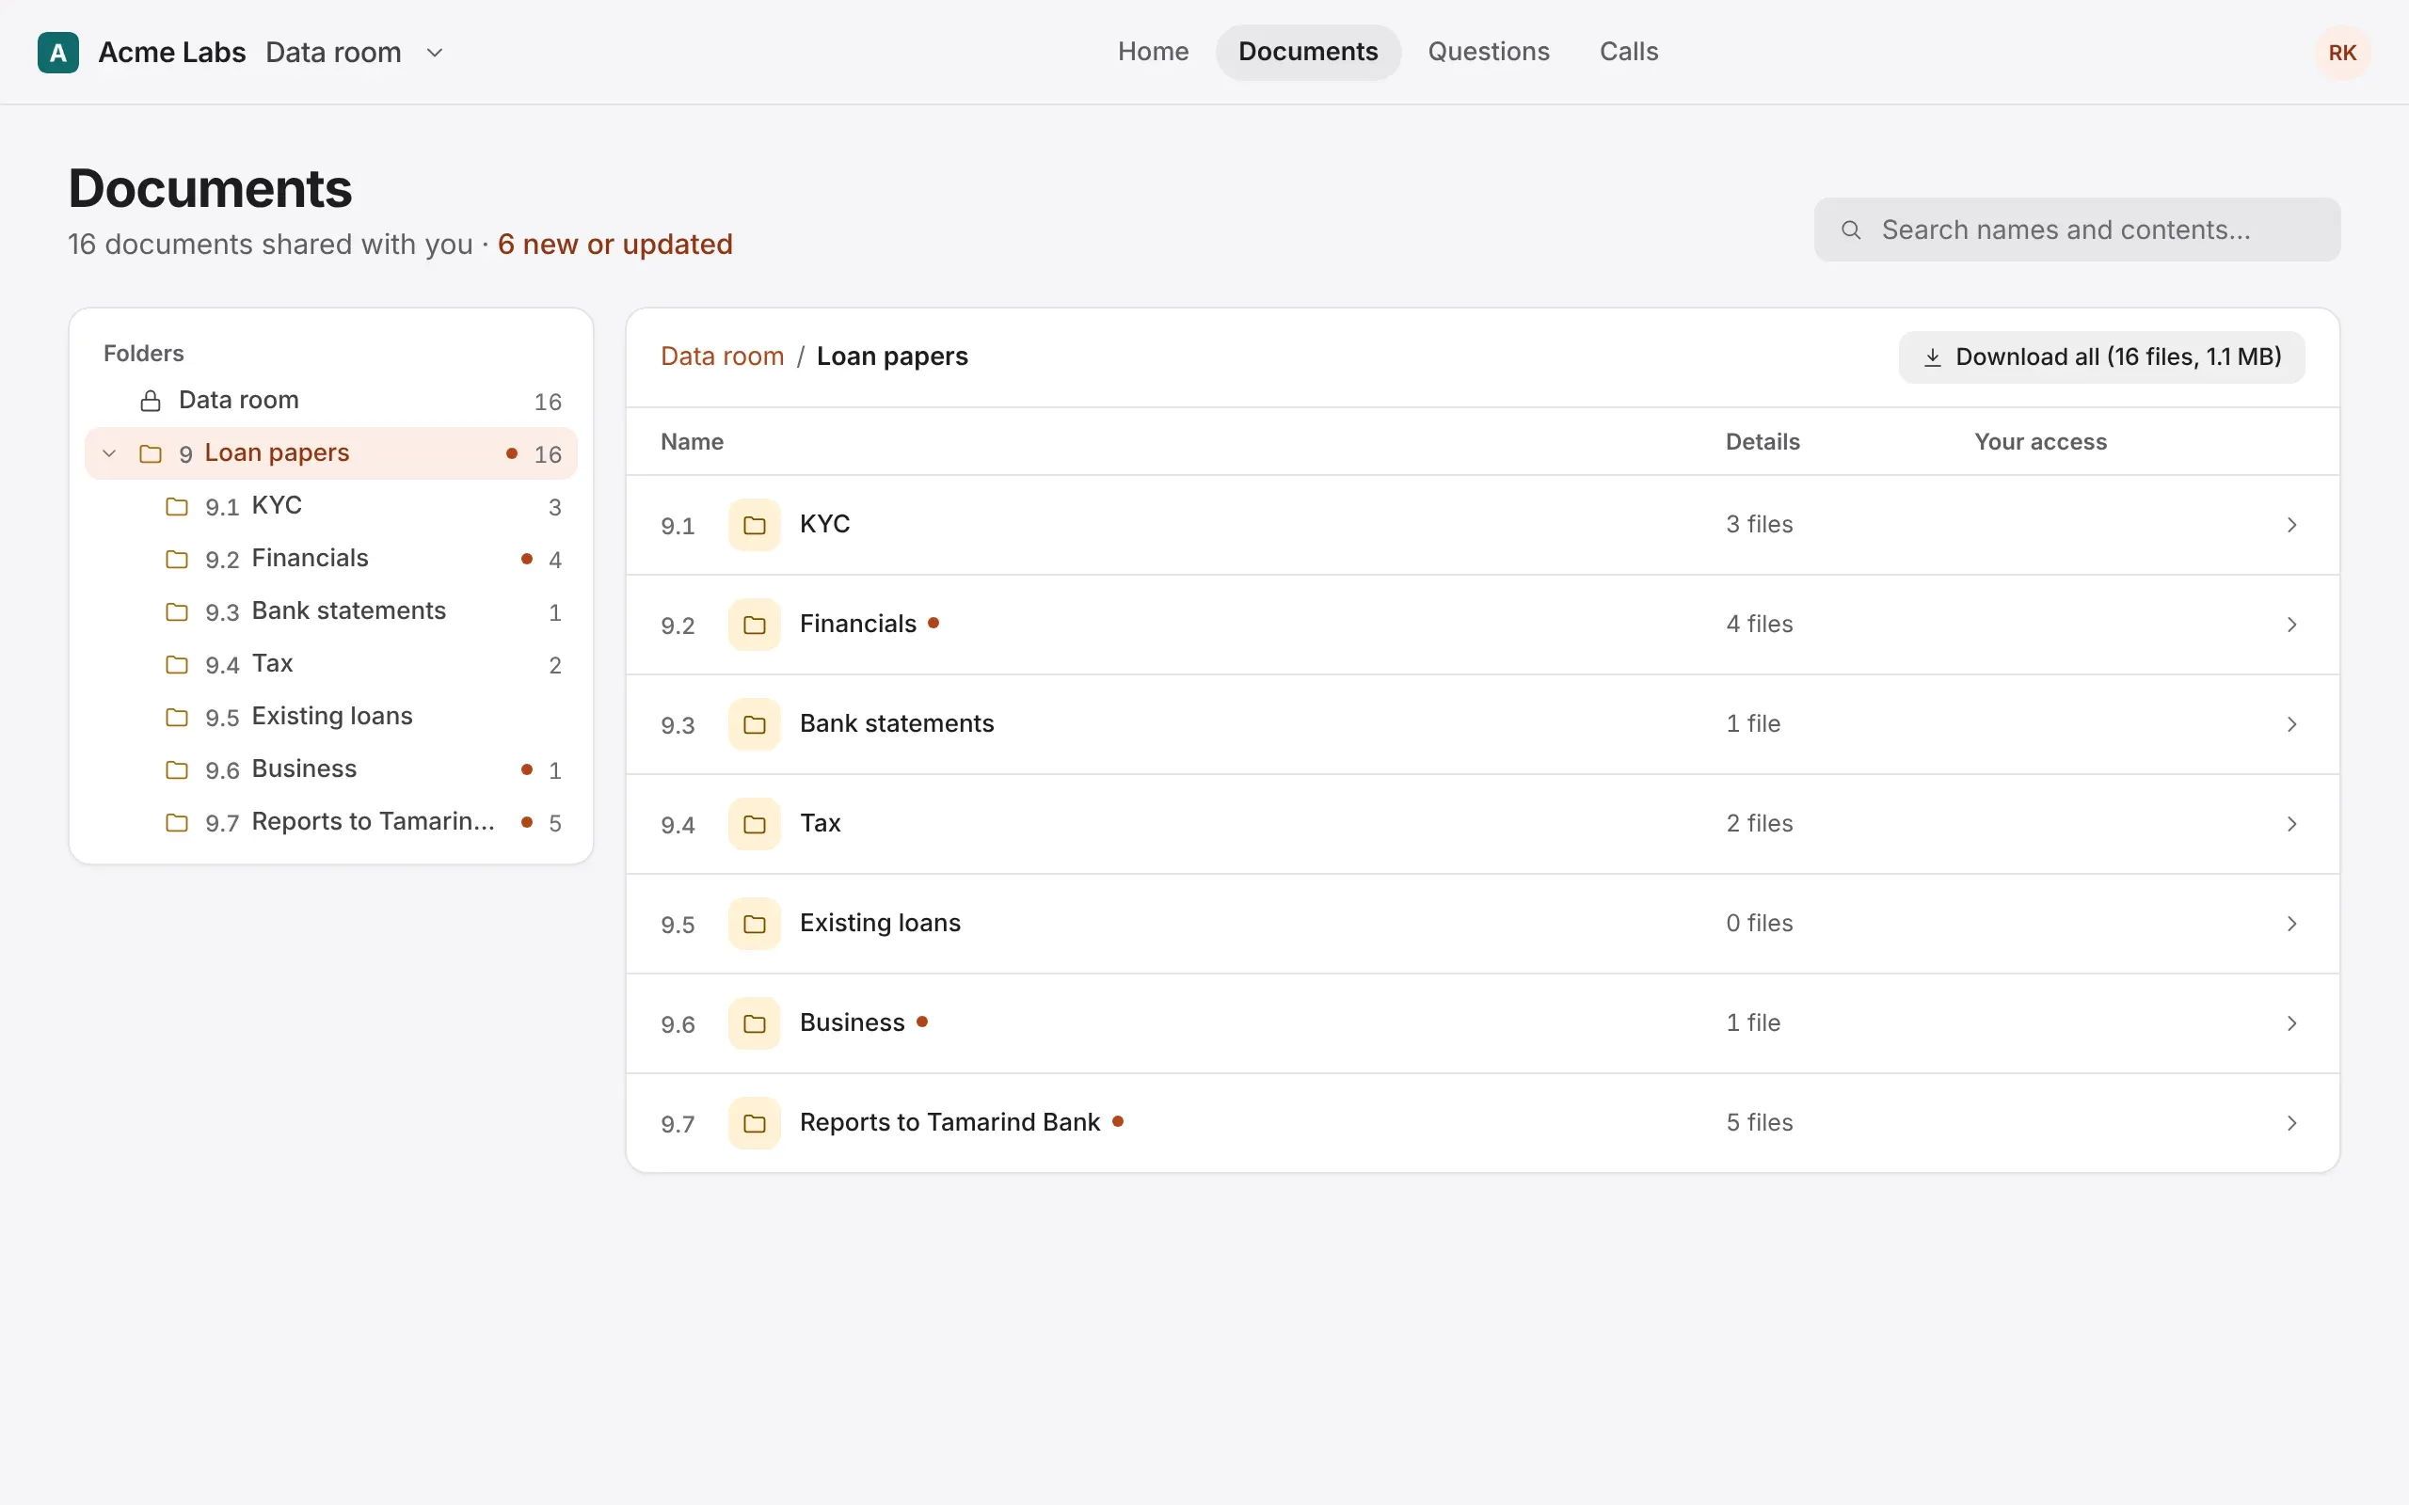Click the Bank statements folder icon in table
2409x1505 pixels.
coord(754,723)
